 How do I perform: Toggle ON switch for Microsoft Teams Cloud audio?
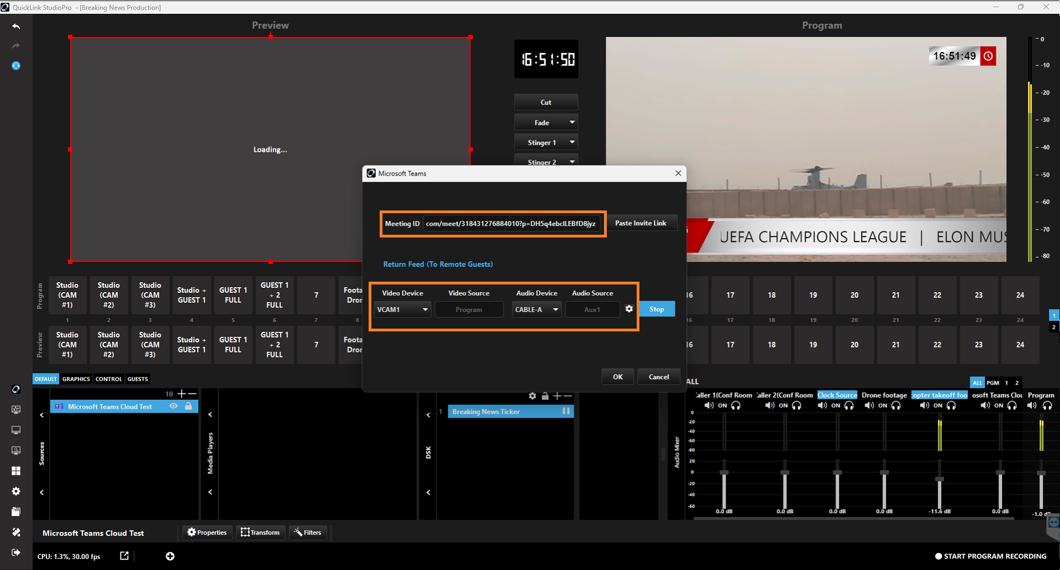tap(999, 405)
